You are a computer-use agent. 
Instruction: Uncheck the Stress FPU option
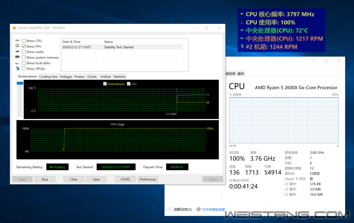(24, 46)
